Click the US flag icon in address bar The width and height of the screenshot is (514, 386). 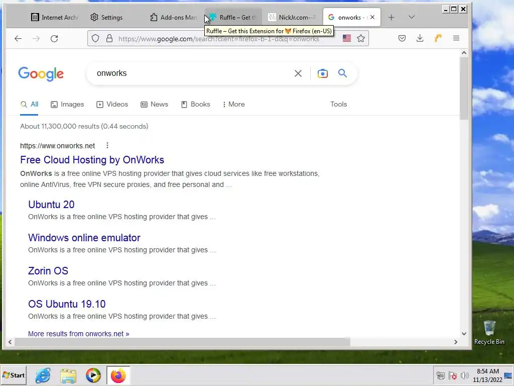pyautogui.click(x=347, y=38)
